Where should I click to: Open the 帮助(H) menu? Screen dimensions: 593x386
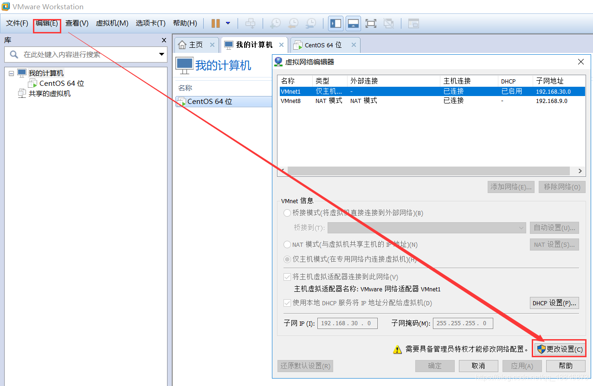[x=185, y=23]
